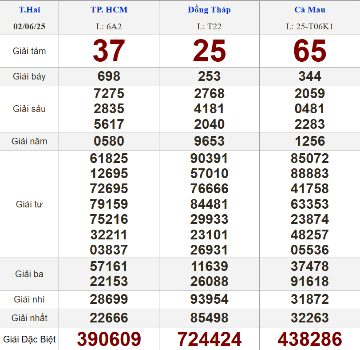Click the T.Hai weekday link
Image resolution: width=360 pixels, height=350 pixels.
[x=29, y=10]
